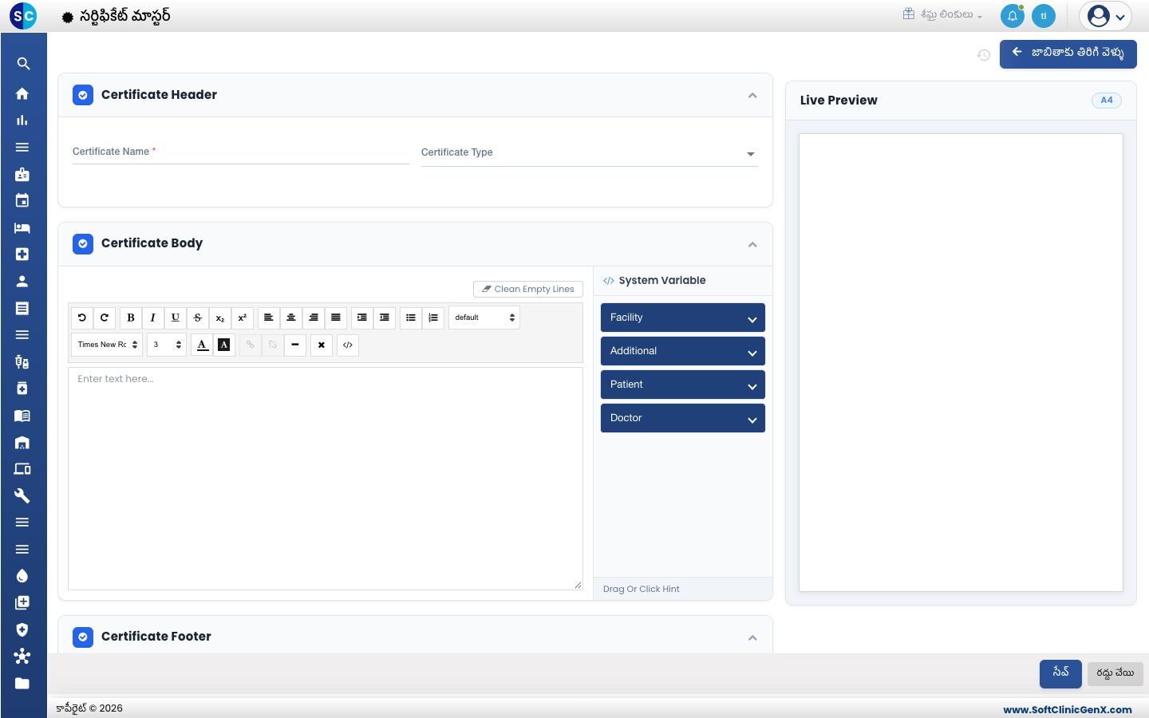Justify the text
The image size is (1149, 718).
pyautogui.click(x=336, y=318)
